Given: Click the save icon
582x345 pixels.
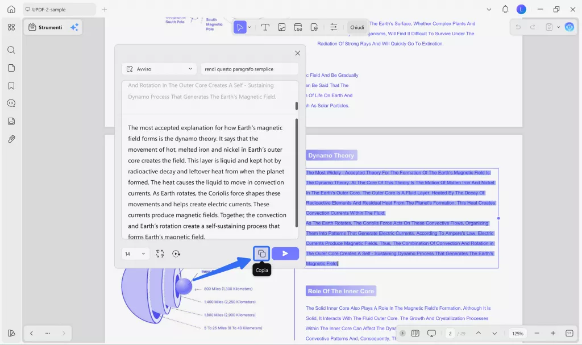Looking at the screenshot, I should 549,27.
